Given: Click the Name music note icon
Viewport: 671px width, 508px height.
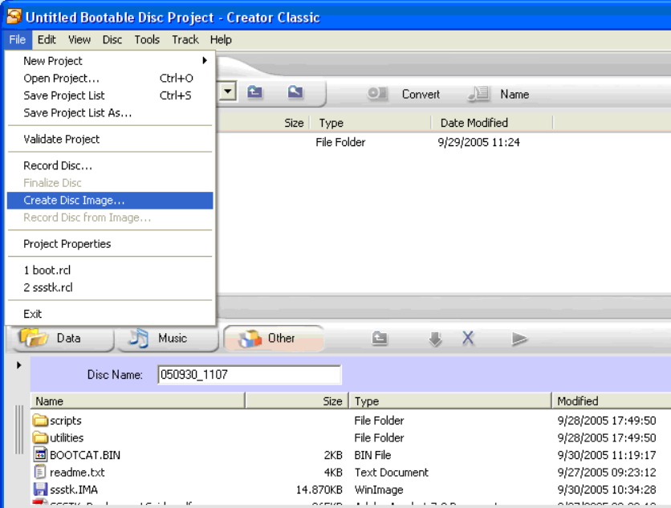Looking at the screenshot, I should (478, 93).
